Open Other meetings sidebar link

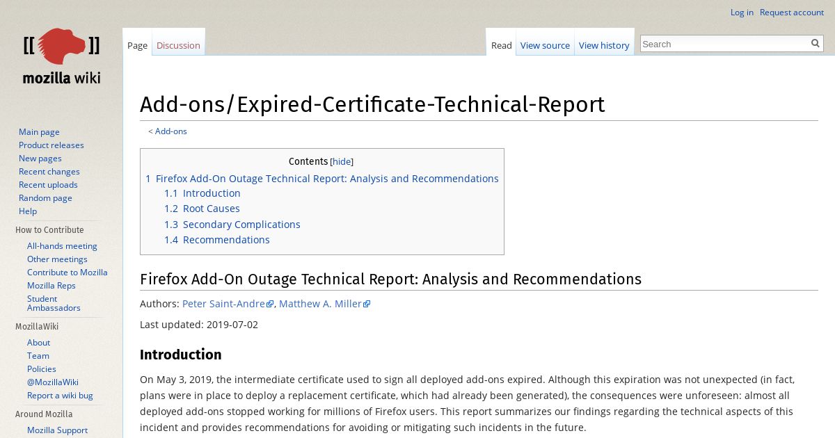click(57, 259)
